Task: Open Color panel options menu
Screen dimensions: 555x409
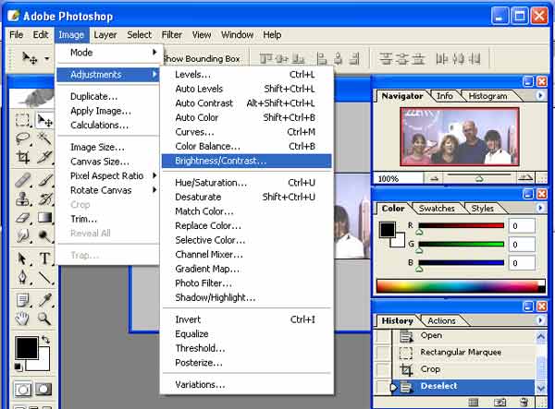Action: 540,208
